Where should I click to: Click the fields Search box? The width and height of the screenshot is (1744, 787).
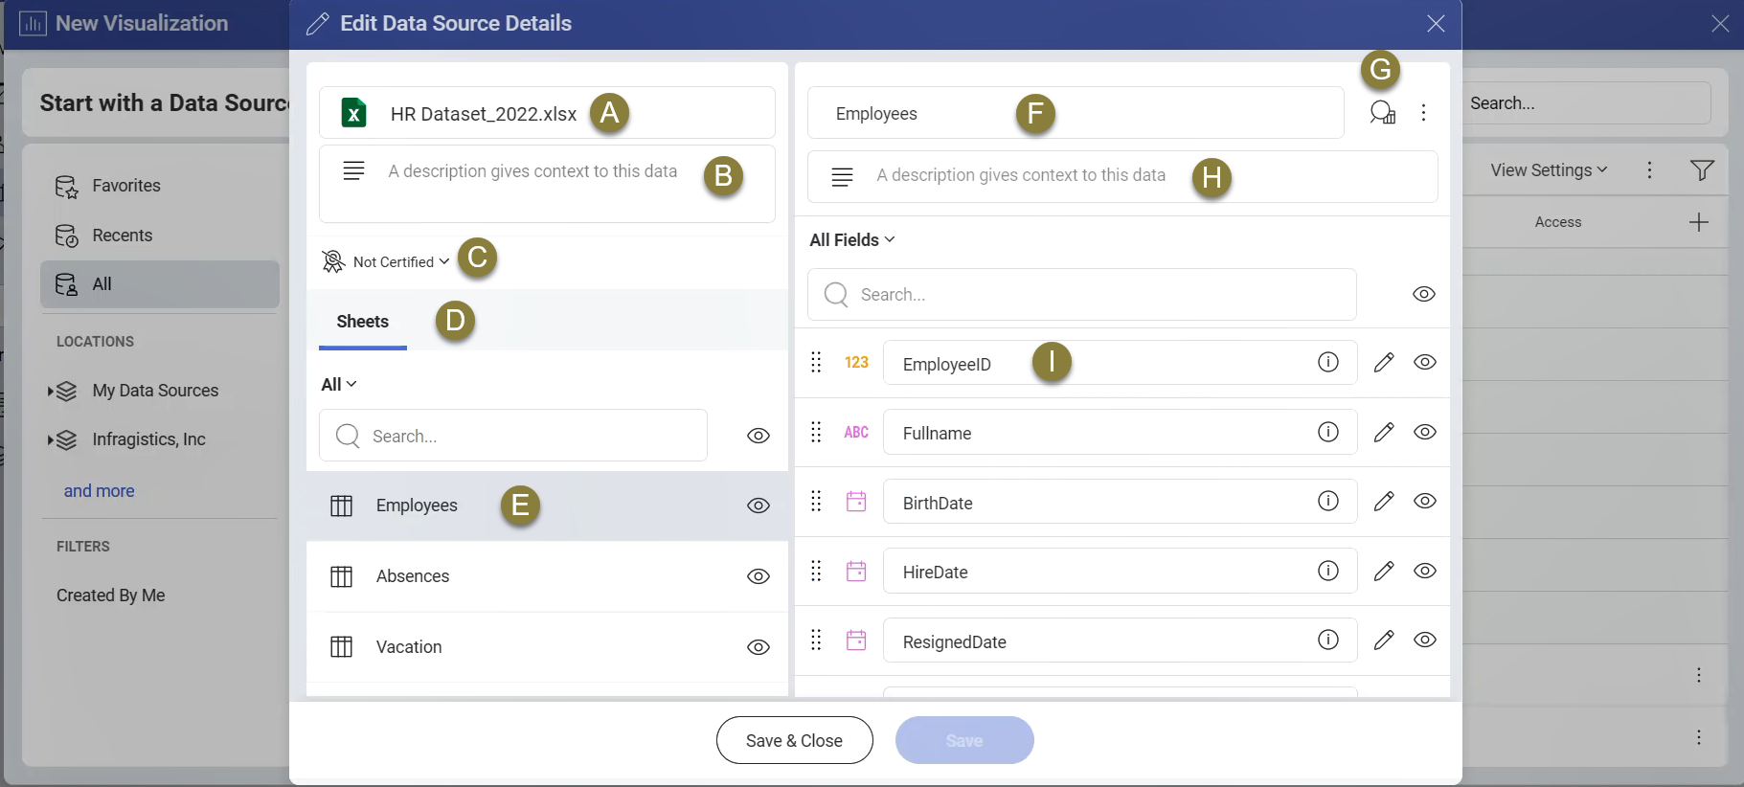1082,294
